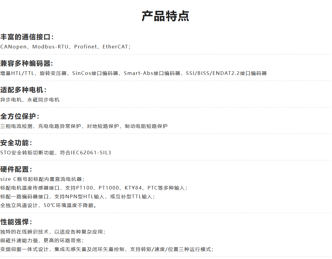
Task: Click the text "异步电机、永磁同步电机"
Action: click(30, 100)
